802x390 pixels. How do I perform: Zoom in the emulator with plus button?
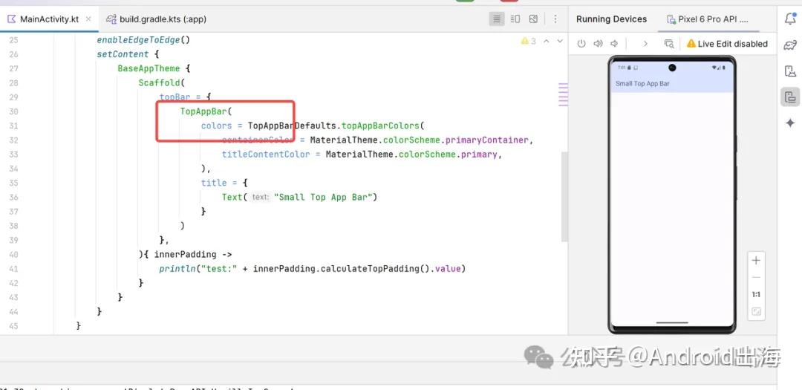pyautogui.click(x=756, y=261)
